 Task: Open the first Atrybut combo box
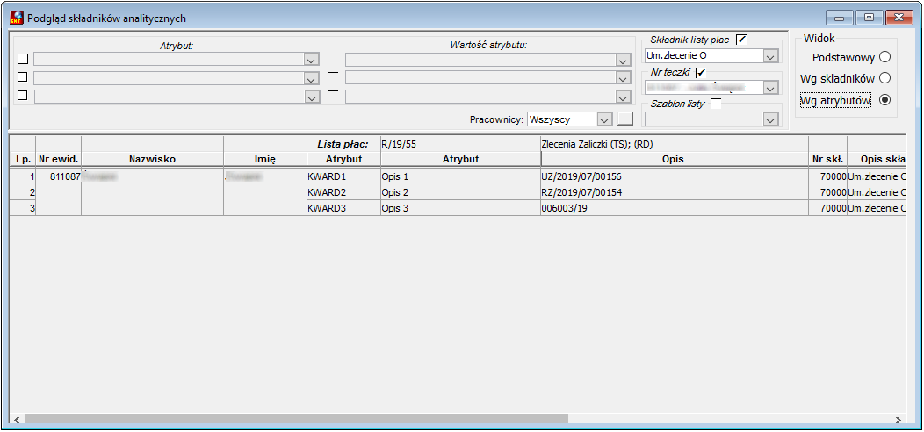312,60
